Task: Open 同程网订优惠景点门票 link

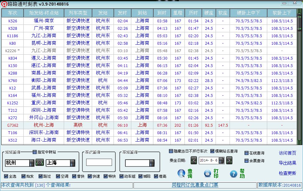Action: 195,185
